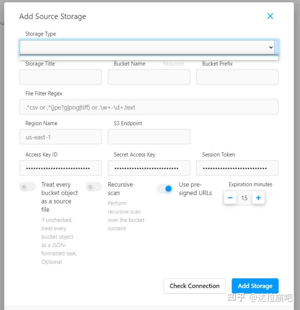Click the minus icon for Expiration minutes

[x=230, y=198]
